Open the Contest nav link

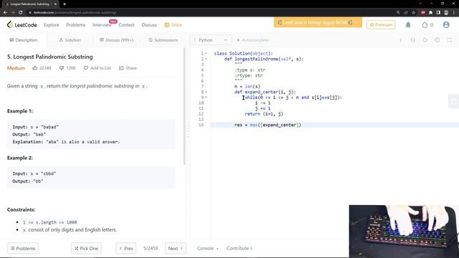click(126, 25)
